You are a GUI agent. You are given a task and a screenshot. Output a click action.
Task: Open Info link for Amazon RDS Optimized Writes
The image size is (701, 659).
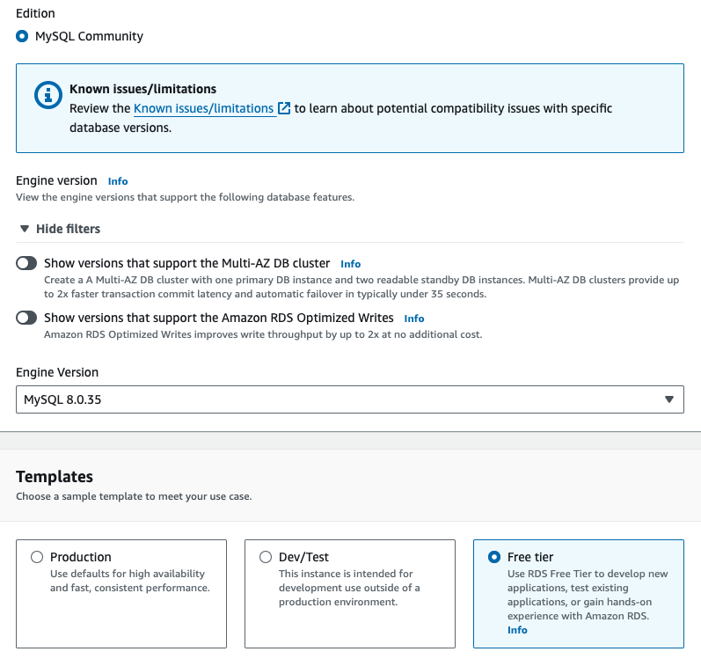[x=414, y=319]
